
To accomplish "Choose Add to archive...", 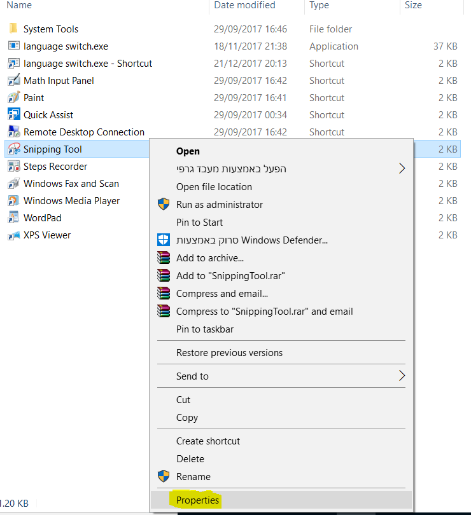I will pyautogui.click(x=281, y=258).
